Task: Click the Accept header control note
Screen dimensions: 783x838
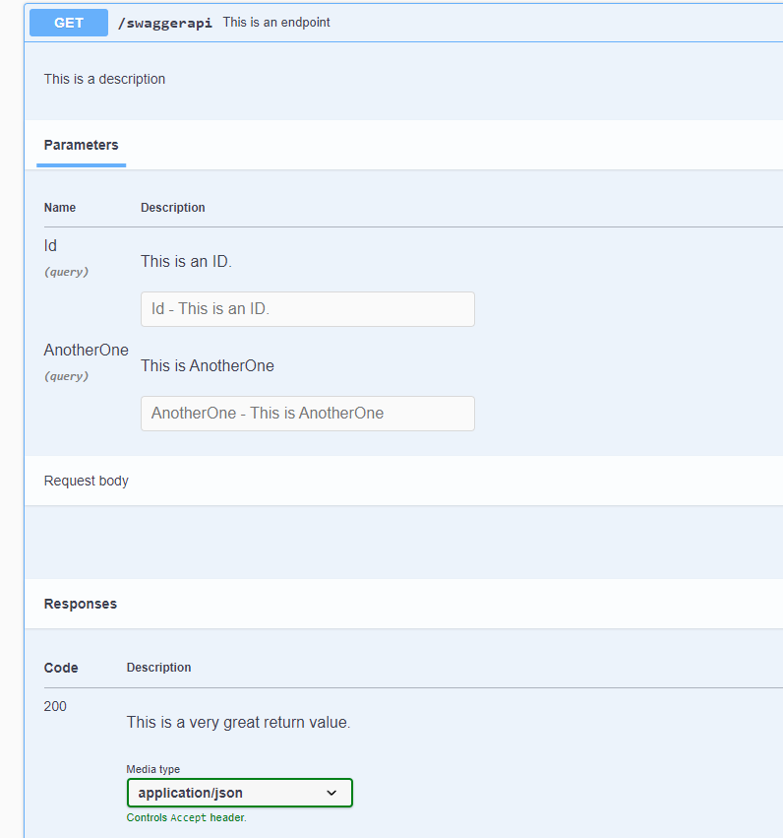Action: 186,817
